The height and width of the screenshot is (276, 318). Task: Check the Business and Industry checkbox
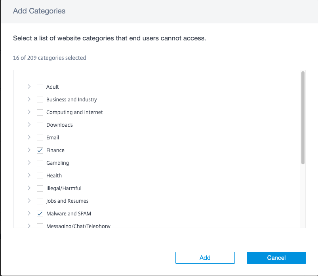click(40, 100)
